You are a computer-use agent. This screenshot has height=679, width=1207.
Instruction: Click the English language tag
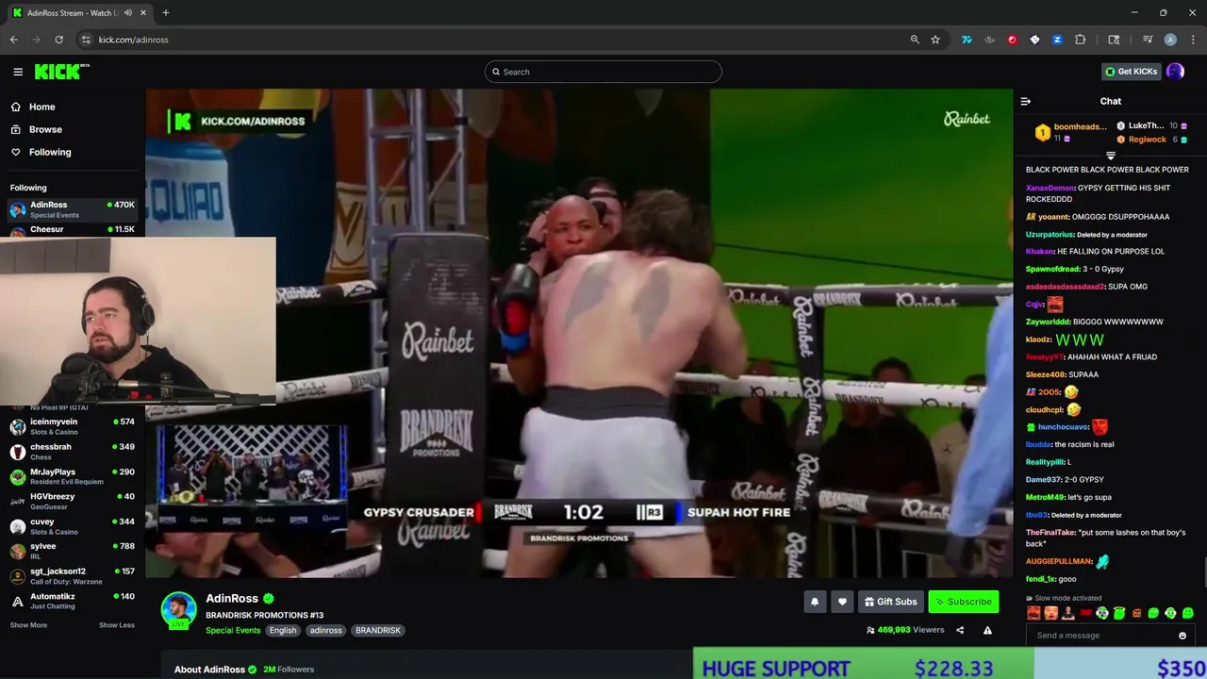pyautogui.click(x=283, y=630)
